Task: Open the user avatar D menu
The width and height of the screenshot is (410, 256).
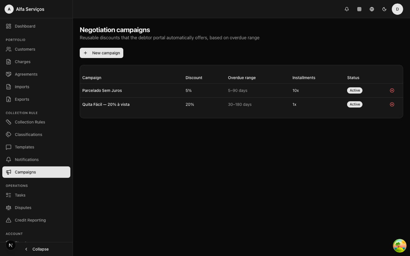Action: click(x=397, y=9)
